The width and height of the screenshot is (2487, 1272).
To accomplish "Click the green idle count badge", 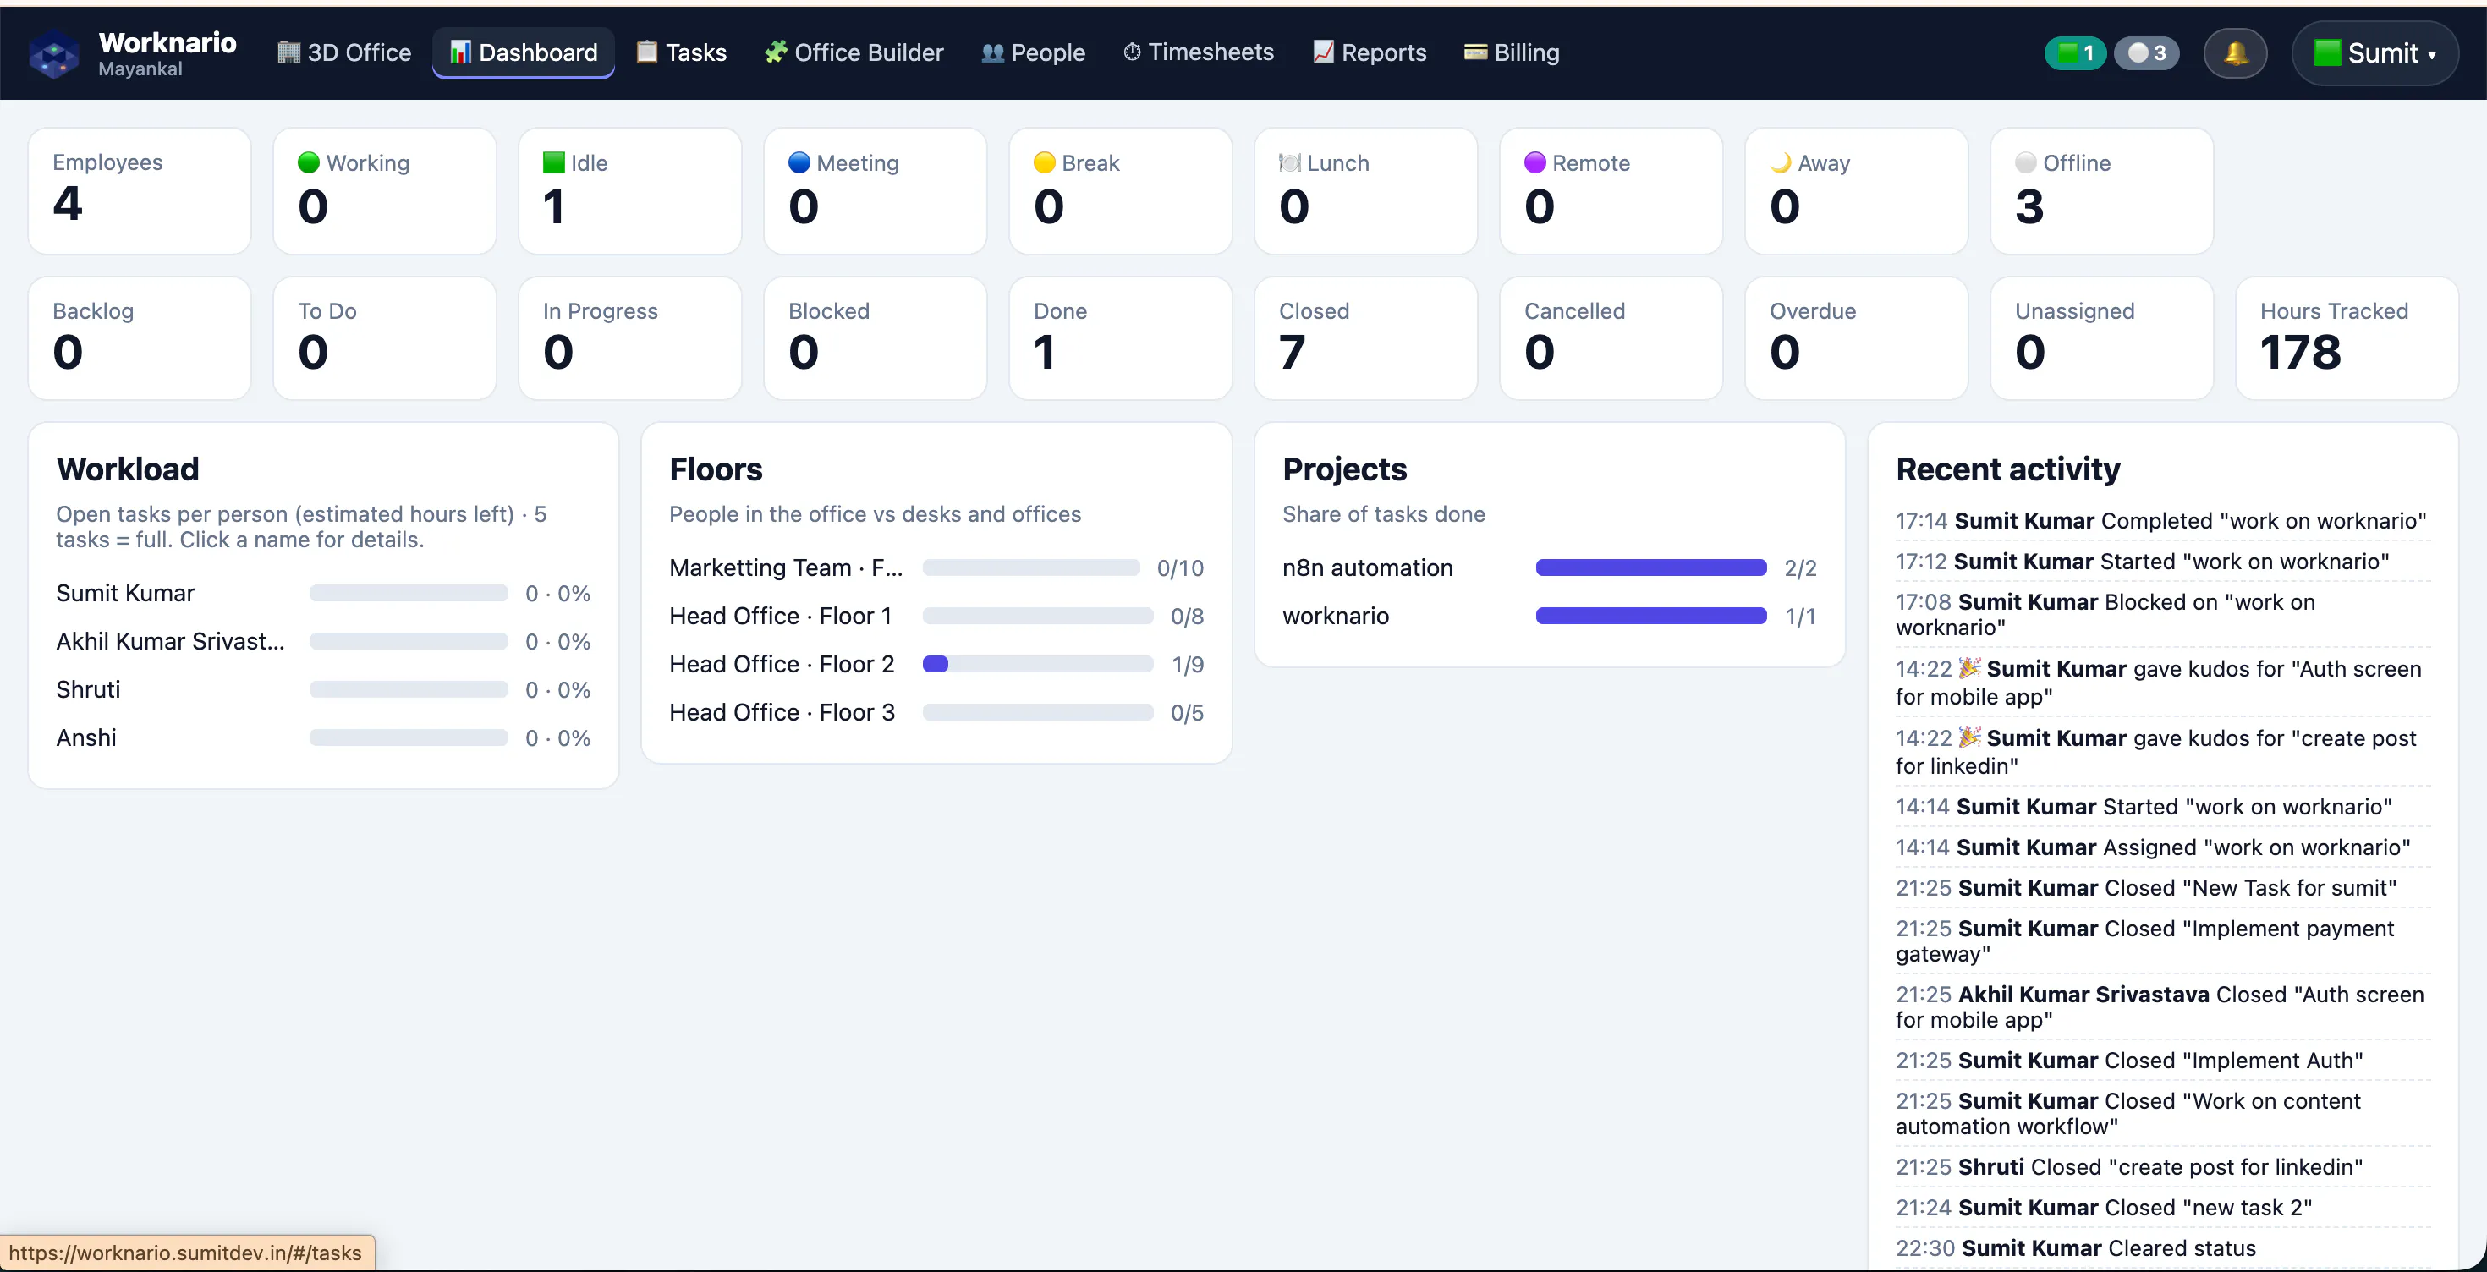I will pos(2075,53).
